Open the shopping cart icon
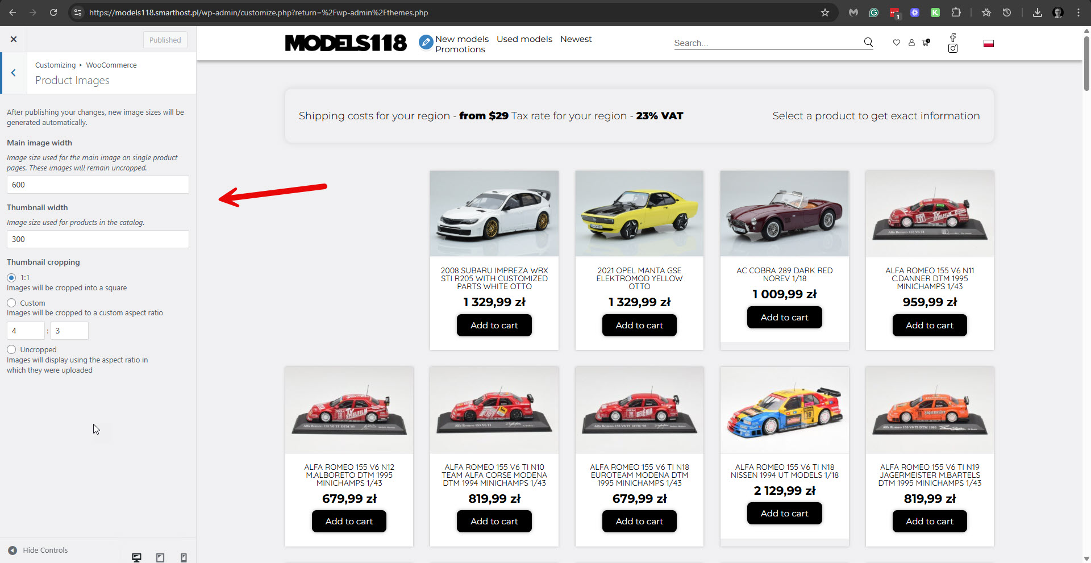1091x563 pixels. [x=926, y=42]
